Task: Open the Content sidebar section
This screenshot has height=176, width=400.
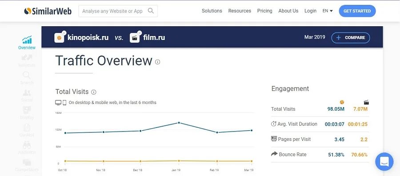Action: point(27,130)
